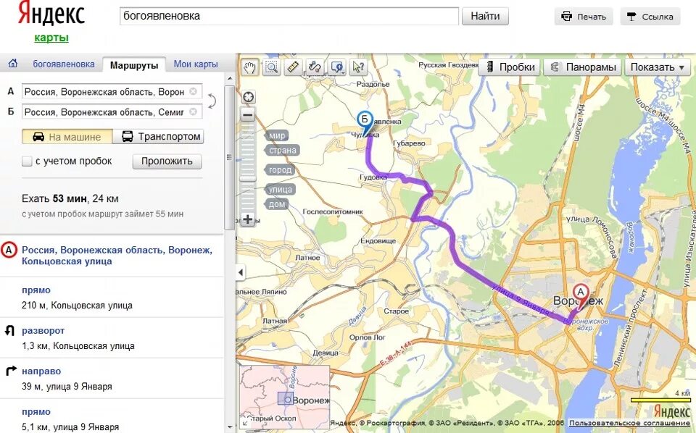Select the 'направо' route step

click(112, 379)
